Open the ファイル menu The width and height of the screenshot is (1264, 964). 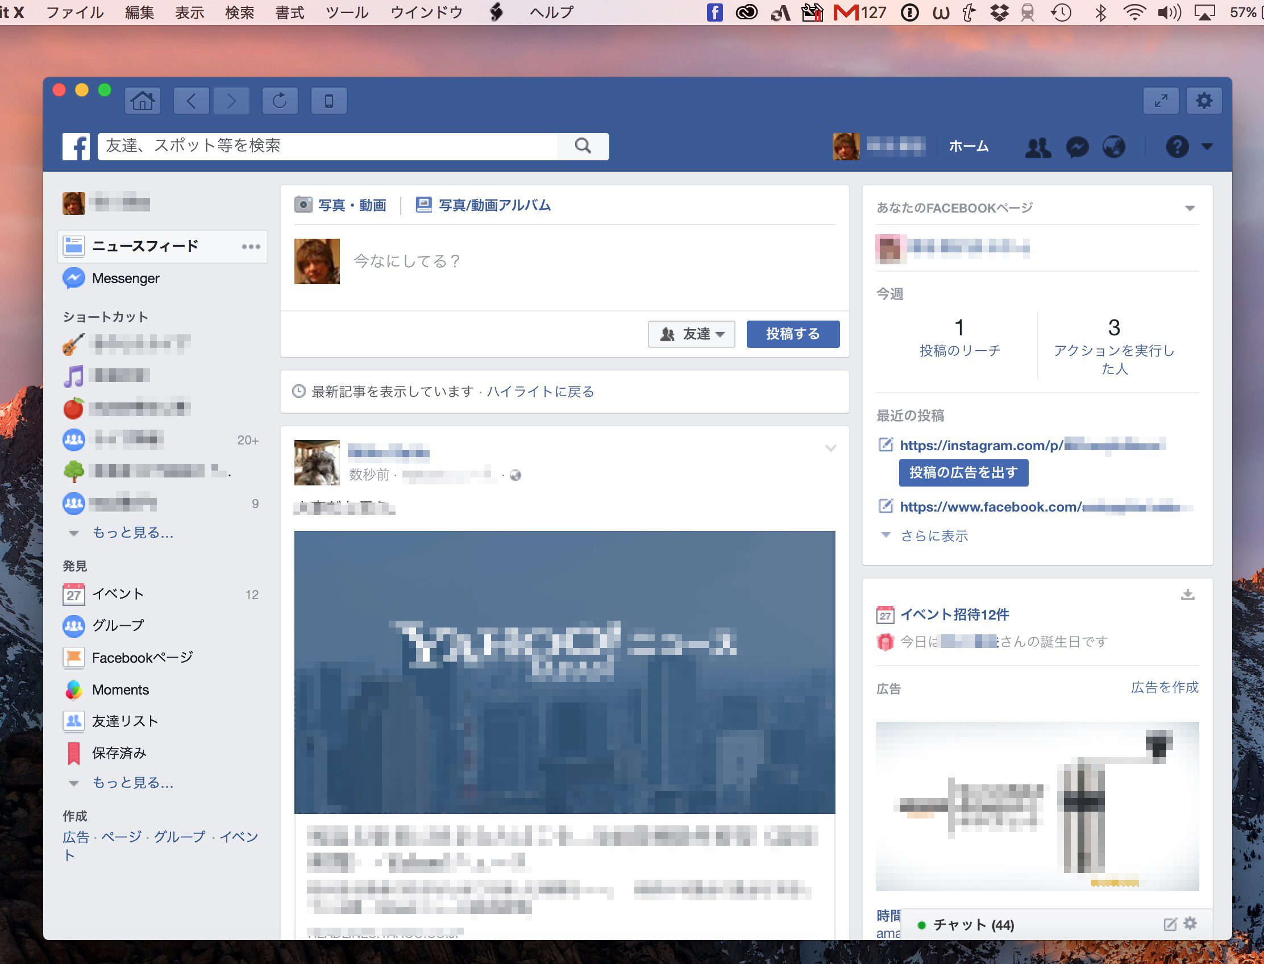74,12
